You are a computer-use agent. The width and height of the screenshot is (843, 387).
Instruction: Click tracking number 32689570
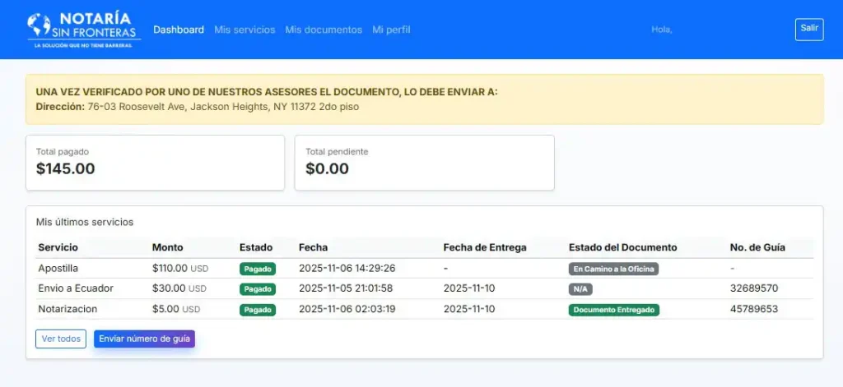(754, 288)
